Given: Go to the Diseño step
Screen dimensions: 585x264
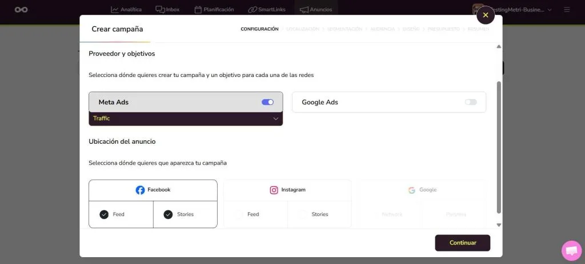Looking at the screenshot, I should 411,29.
